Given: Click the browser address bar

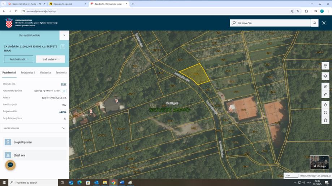Looking at the screenshot, I should point(157,11).
